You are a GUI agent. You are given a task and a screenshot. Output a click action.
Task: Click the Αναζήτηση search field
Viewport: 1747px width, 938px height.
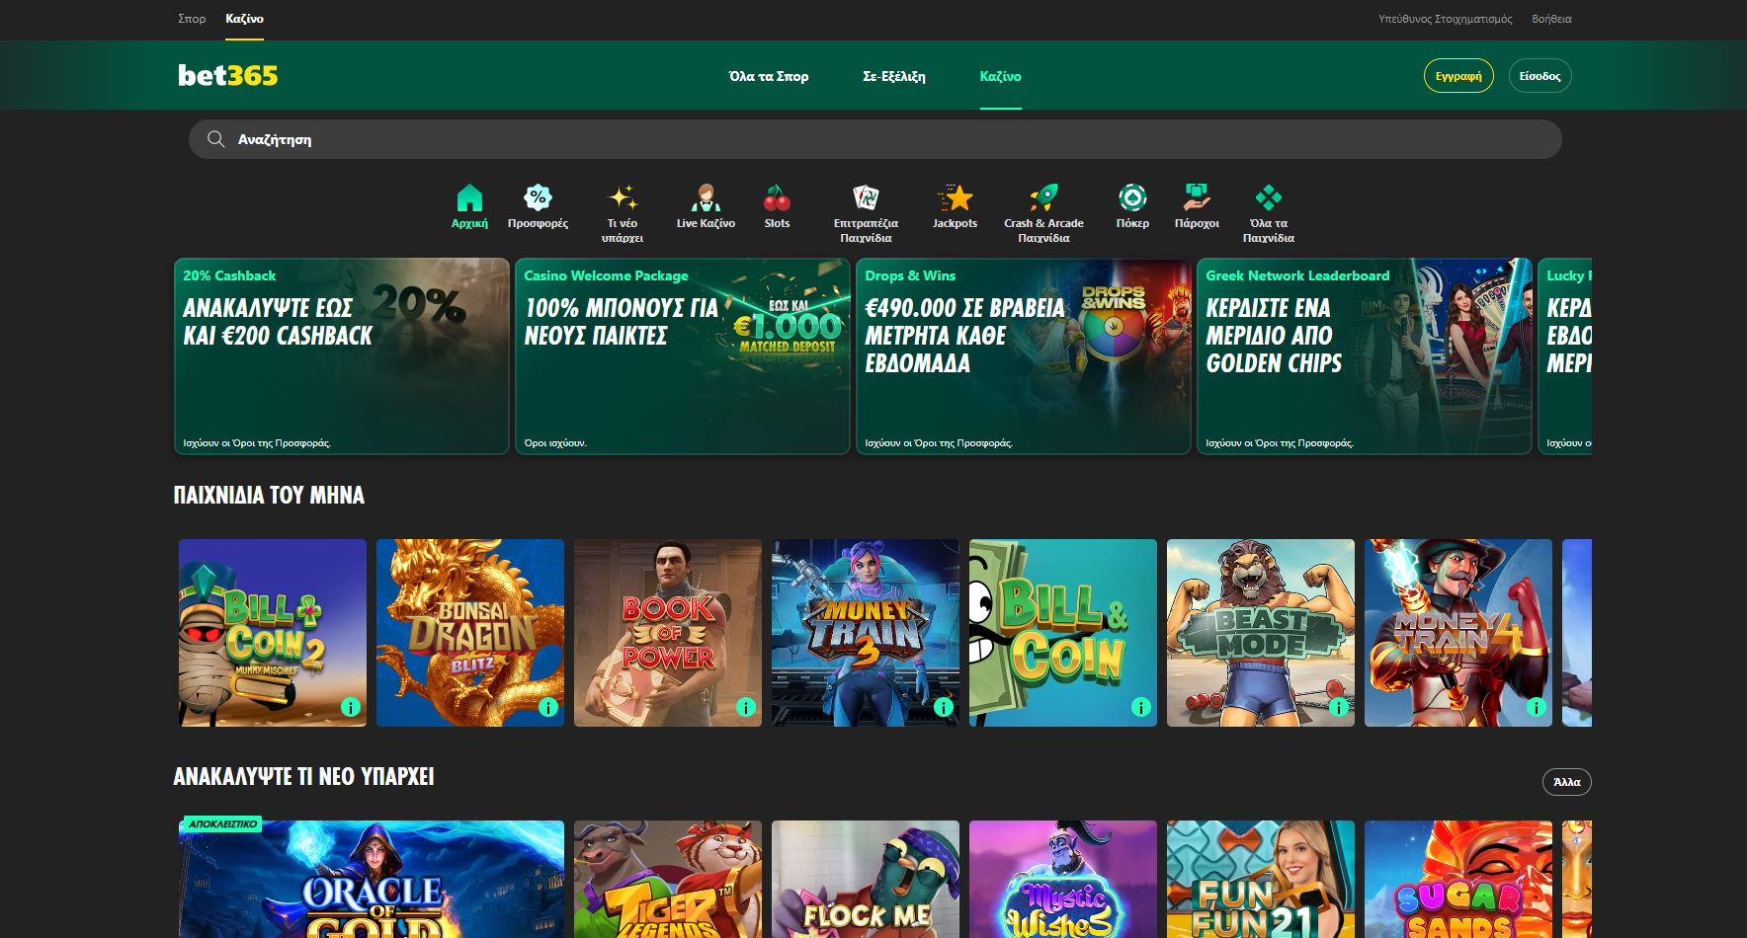(874, 139)
